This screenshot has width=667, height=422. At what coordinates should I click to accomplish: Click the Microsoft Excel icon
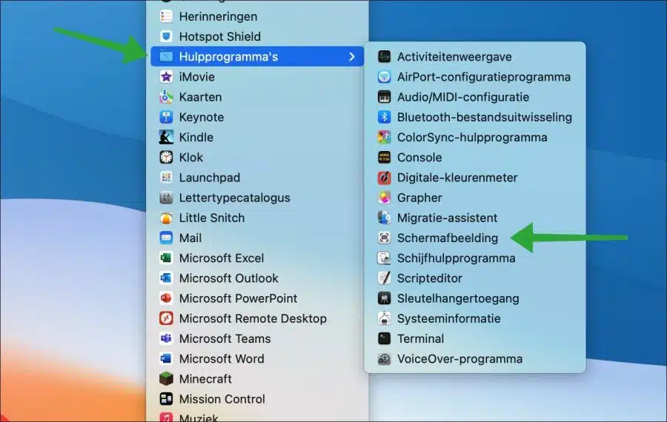click(x=166, y=258)
